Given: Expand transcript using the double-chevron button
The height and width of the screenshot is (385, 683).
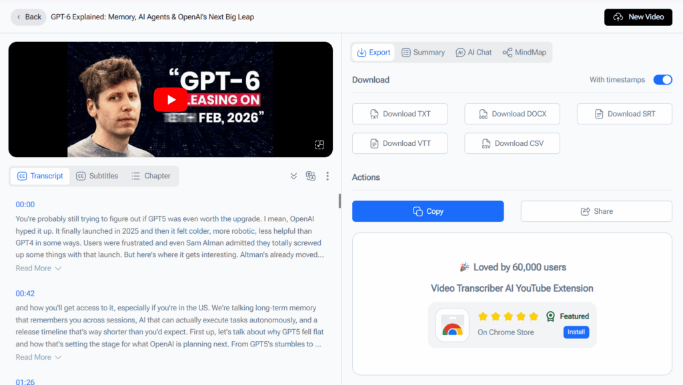Looking at the screenshot, I should point(293,176).
